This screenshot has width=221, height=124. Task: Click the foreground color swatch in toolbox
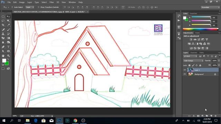(x=4, y=61)
